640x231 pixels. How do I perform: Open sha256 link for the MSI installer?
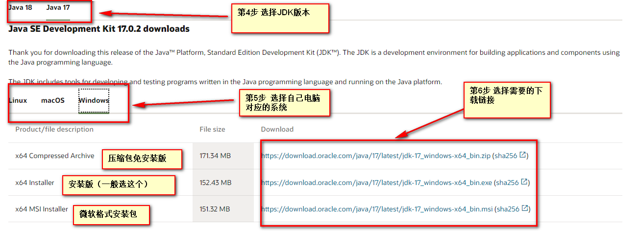tap(508, 209)
